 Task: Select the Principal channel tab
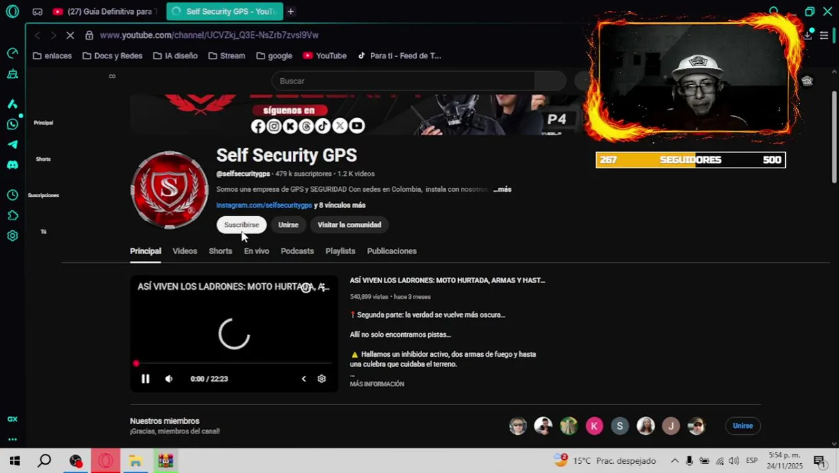point(146,251)
